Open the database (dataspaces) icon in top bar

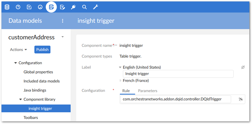pyautogui.click(x=7, y=7)
